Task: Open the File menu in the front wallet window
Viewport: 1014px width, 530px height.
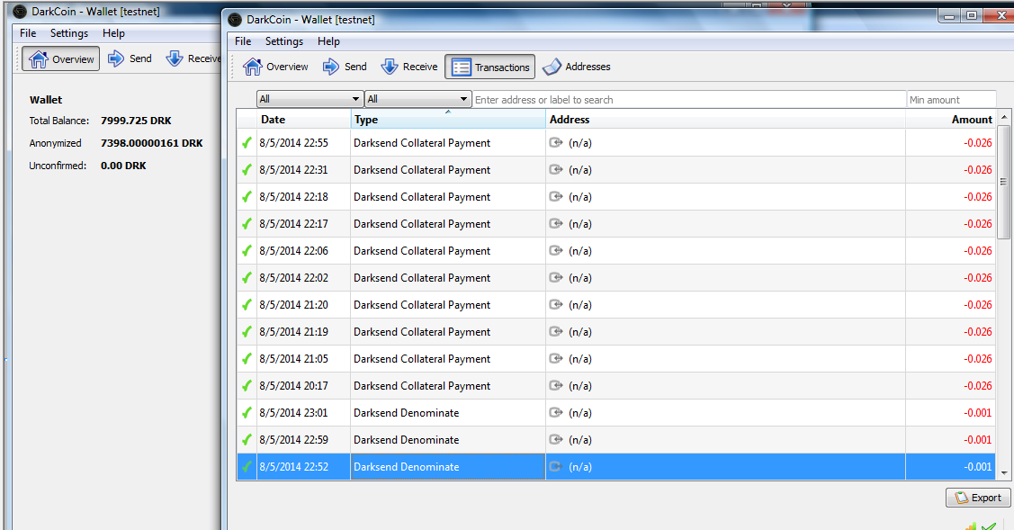Action: coord(243,41)
